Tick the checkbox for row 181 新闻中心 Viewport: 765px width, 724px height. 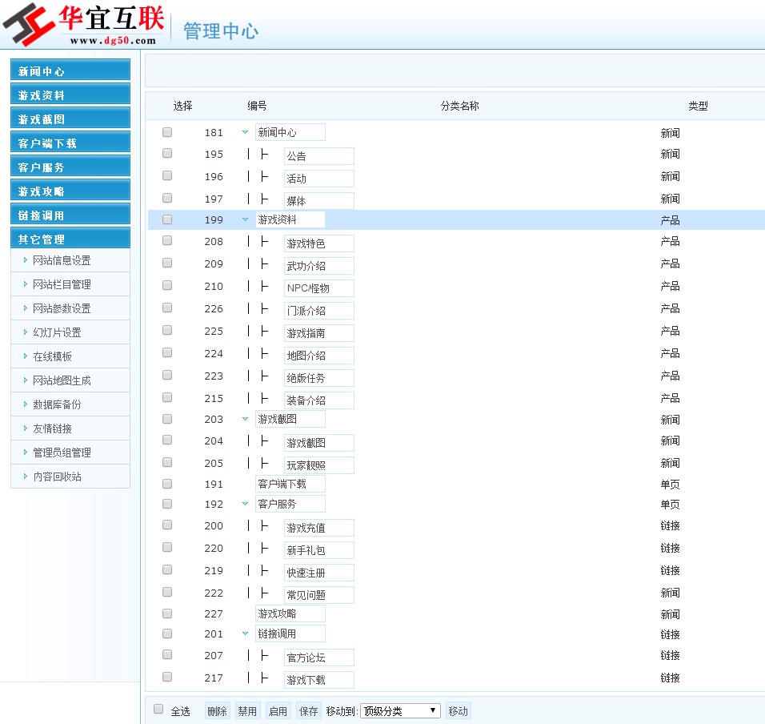167,132
